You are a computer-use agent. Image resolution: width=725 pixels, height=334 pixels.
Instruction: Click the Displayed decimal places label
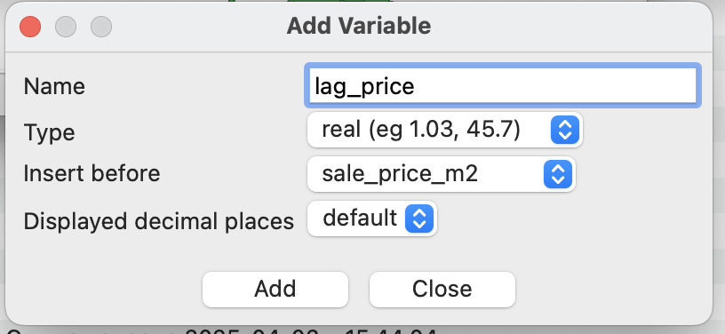click(158, 221)
